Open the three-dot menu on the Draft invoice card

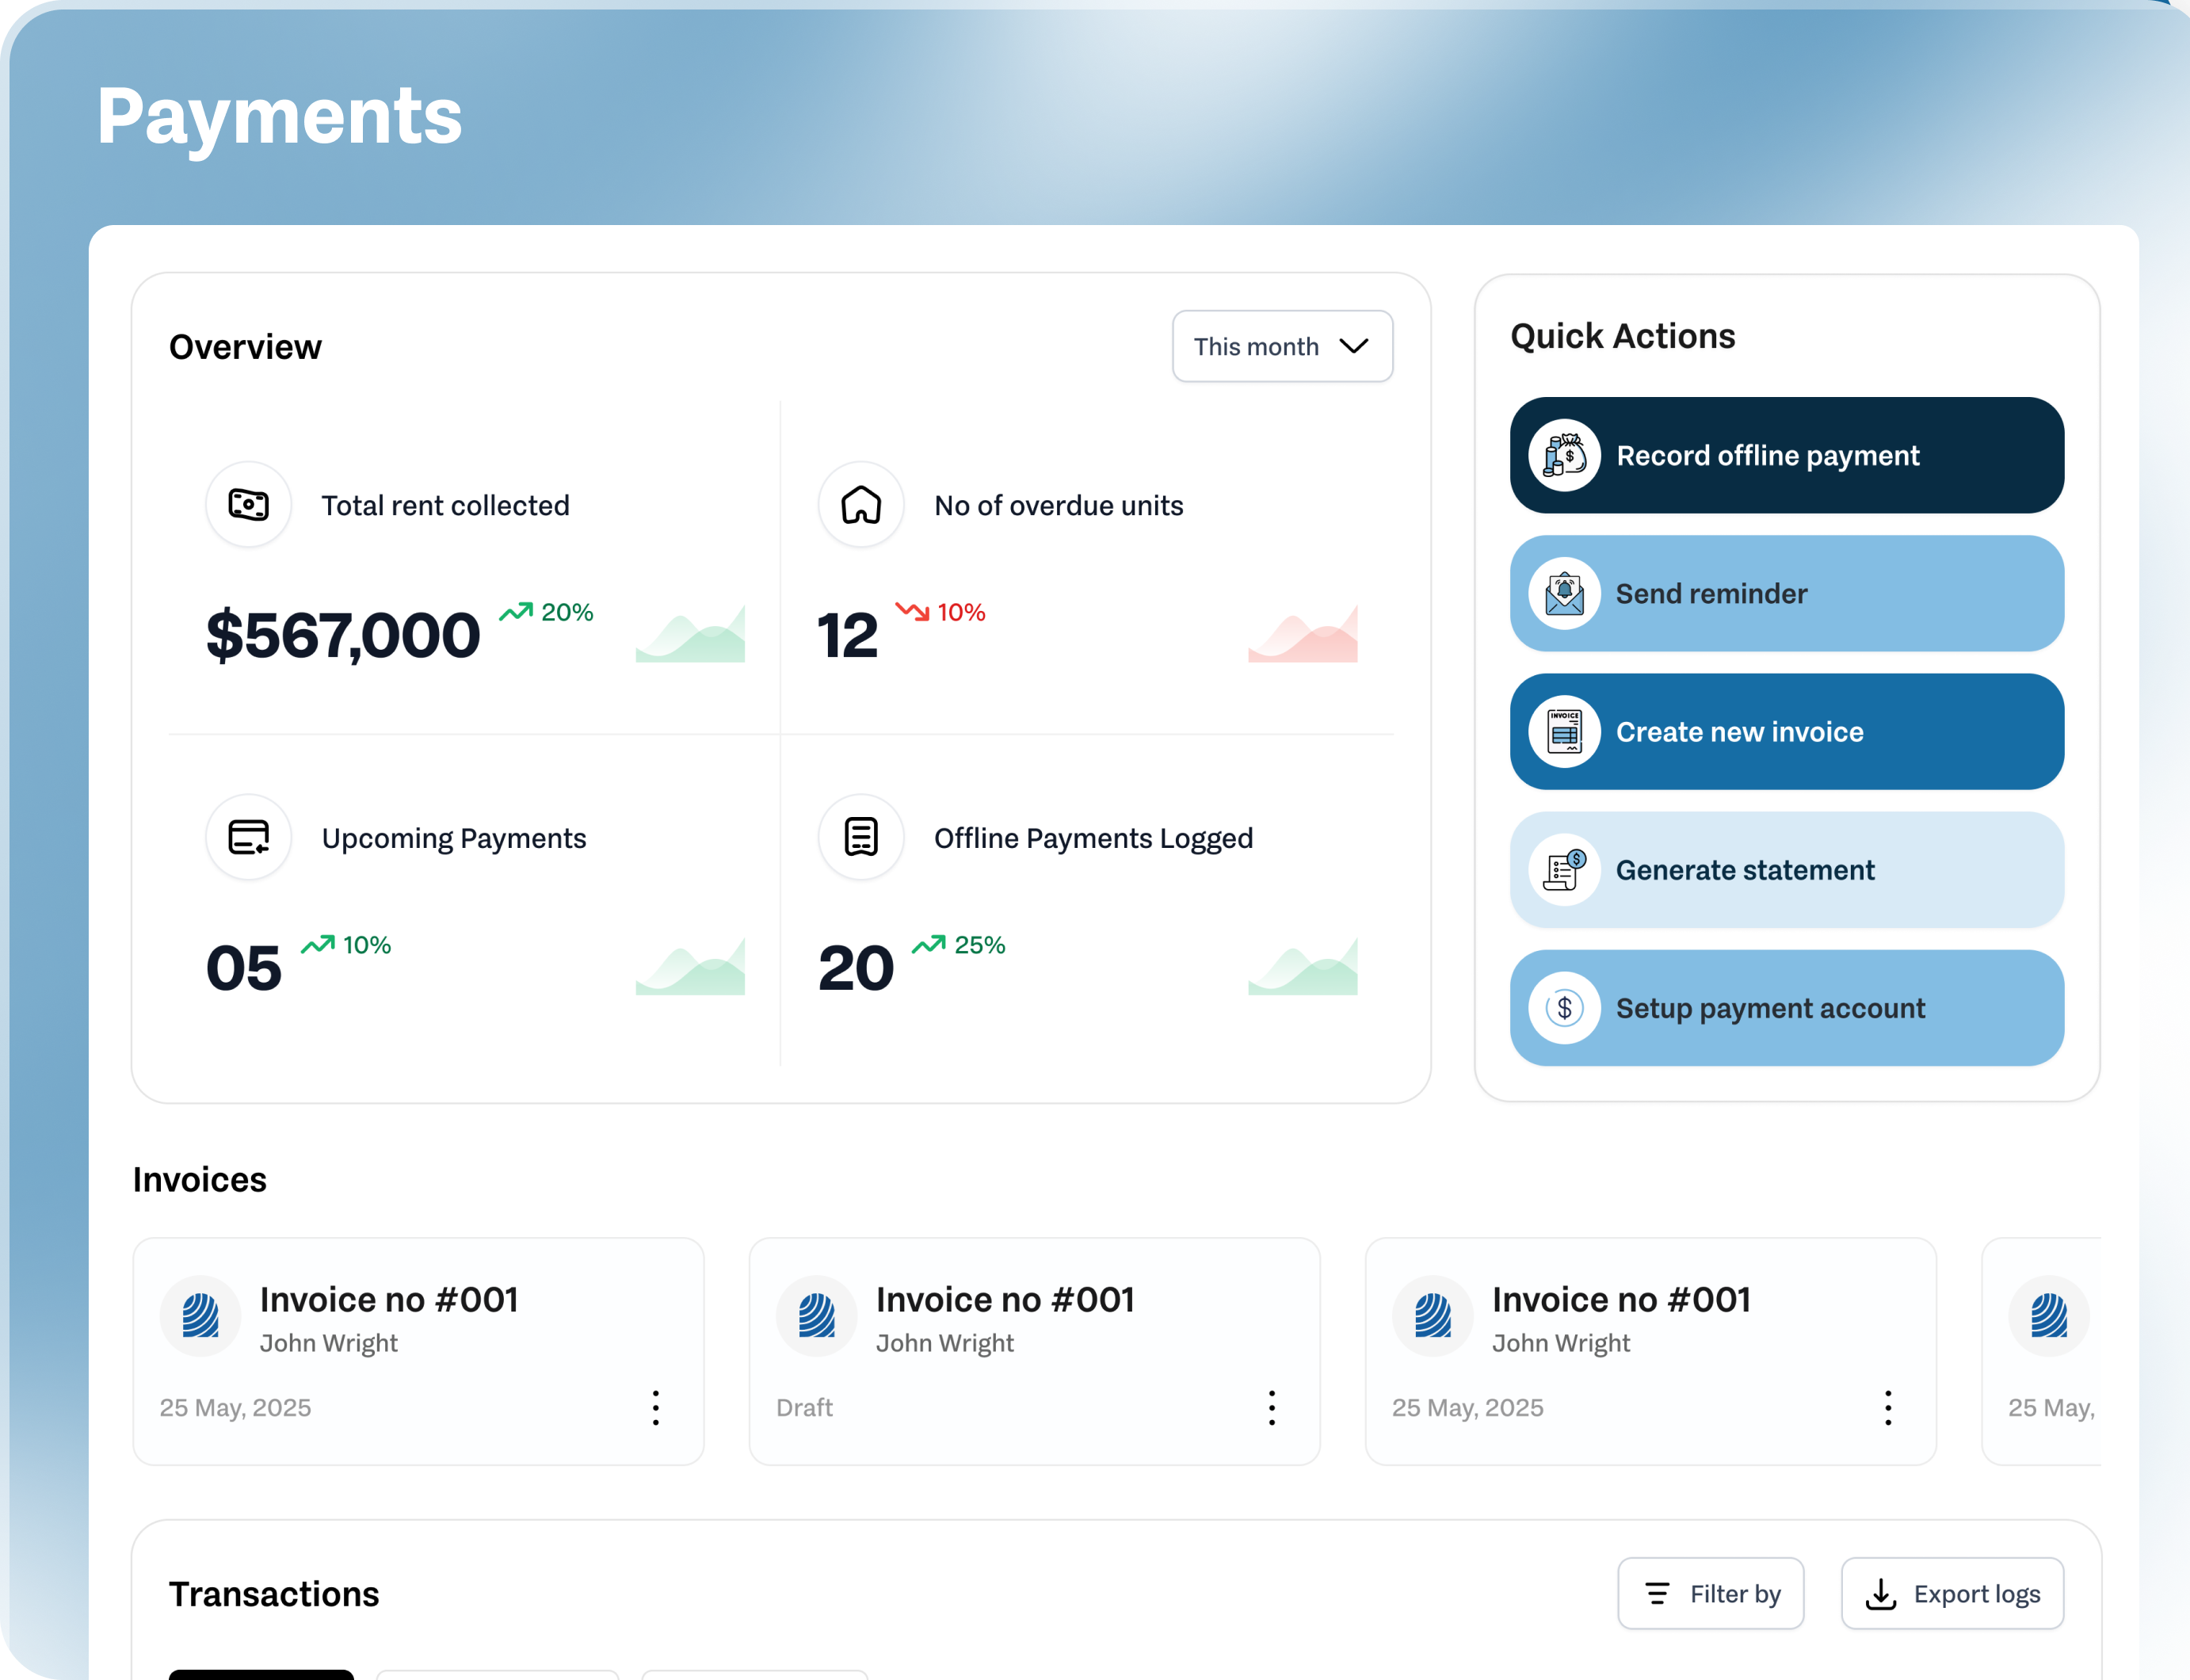[x=1272, y=1407]
